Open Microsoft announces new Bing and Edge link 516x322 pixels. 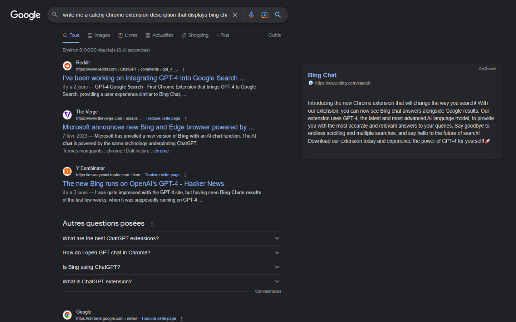click(x=158, y=127)
